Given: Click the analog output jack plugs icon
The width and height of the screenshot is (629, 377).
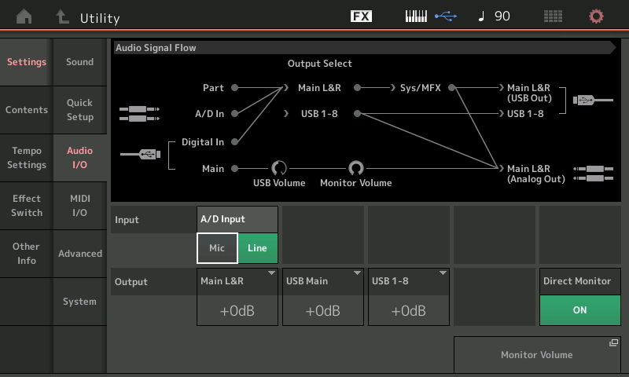Looking at the screenshot, I should click(x=594, y=174).
